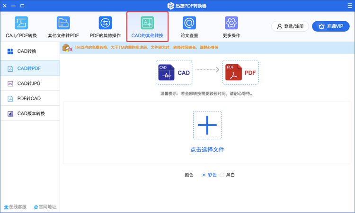Click the CAD转换 grid icon in sidebar
The height and width of the screenshot is (213, 355).
(x=10, y=51)
